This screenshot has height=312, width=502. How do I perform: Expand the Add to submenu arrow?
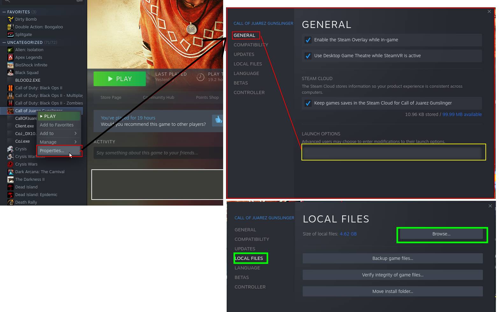coord(75,133)
